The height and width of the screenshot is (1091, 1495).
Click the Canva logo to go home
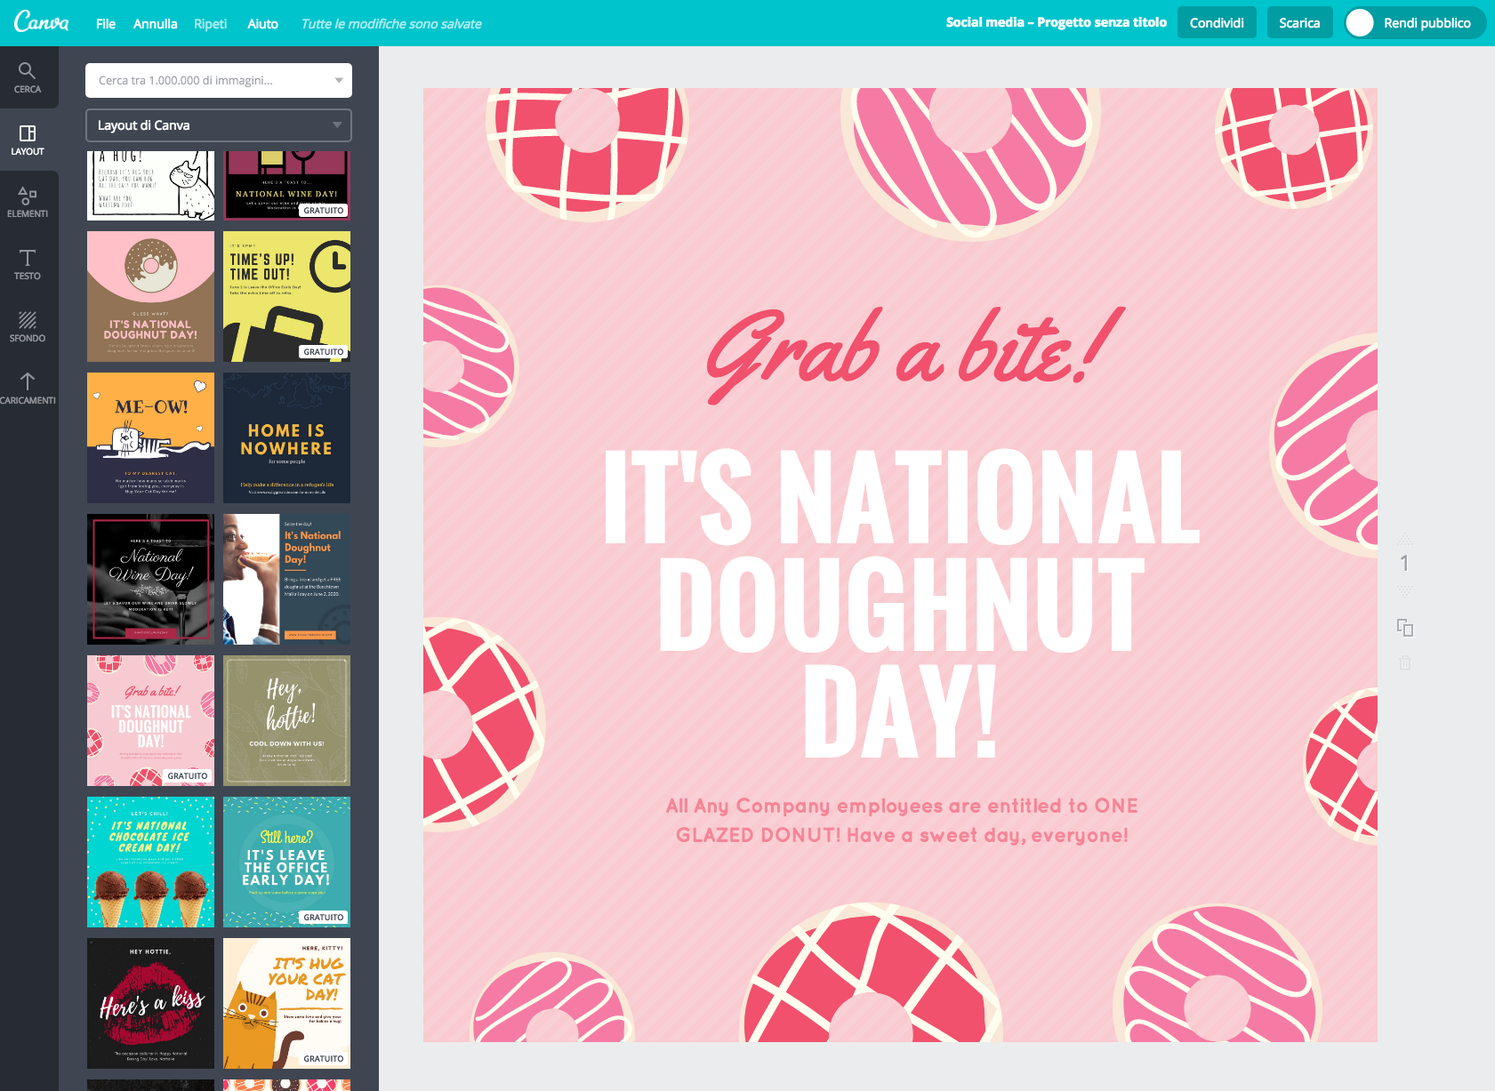click(x=42, y=22)
